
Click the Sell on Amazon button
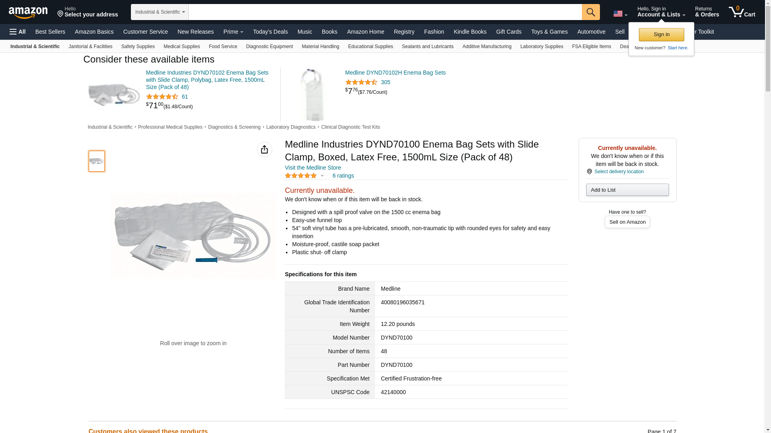627,222
